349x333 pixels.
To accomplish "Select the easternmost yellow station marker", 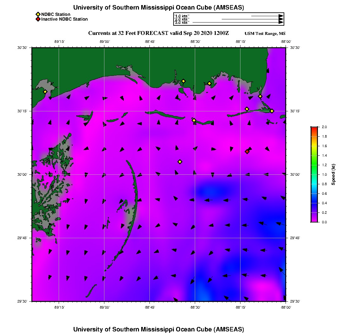I will (x=272, y=111).
